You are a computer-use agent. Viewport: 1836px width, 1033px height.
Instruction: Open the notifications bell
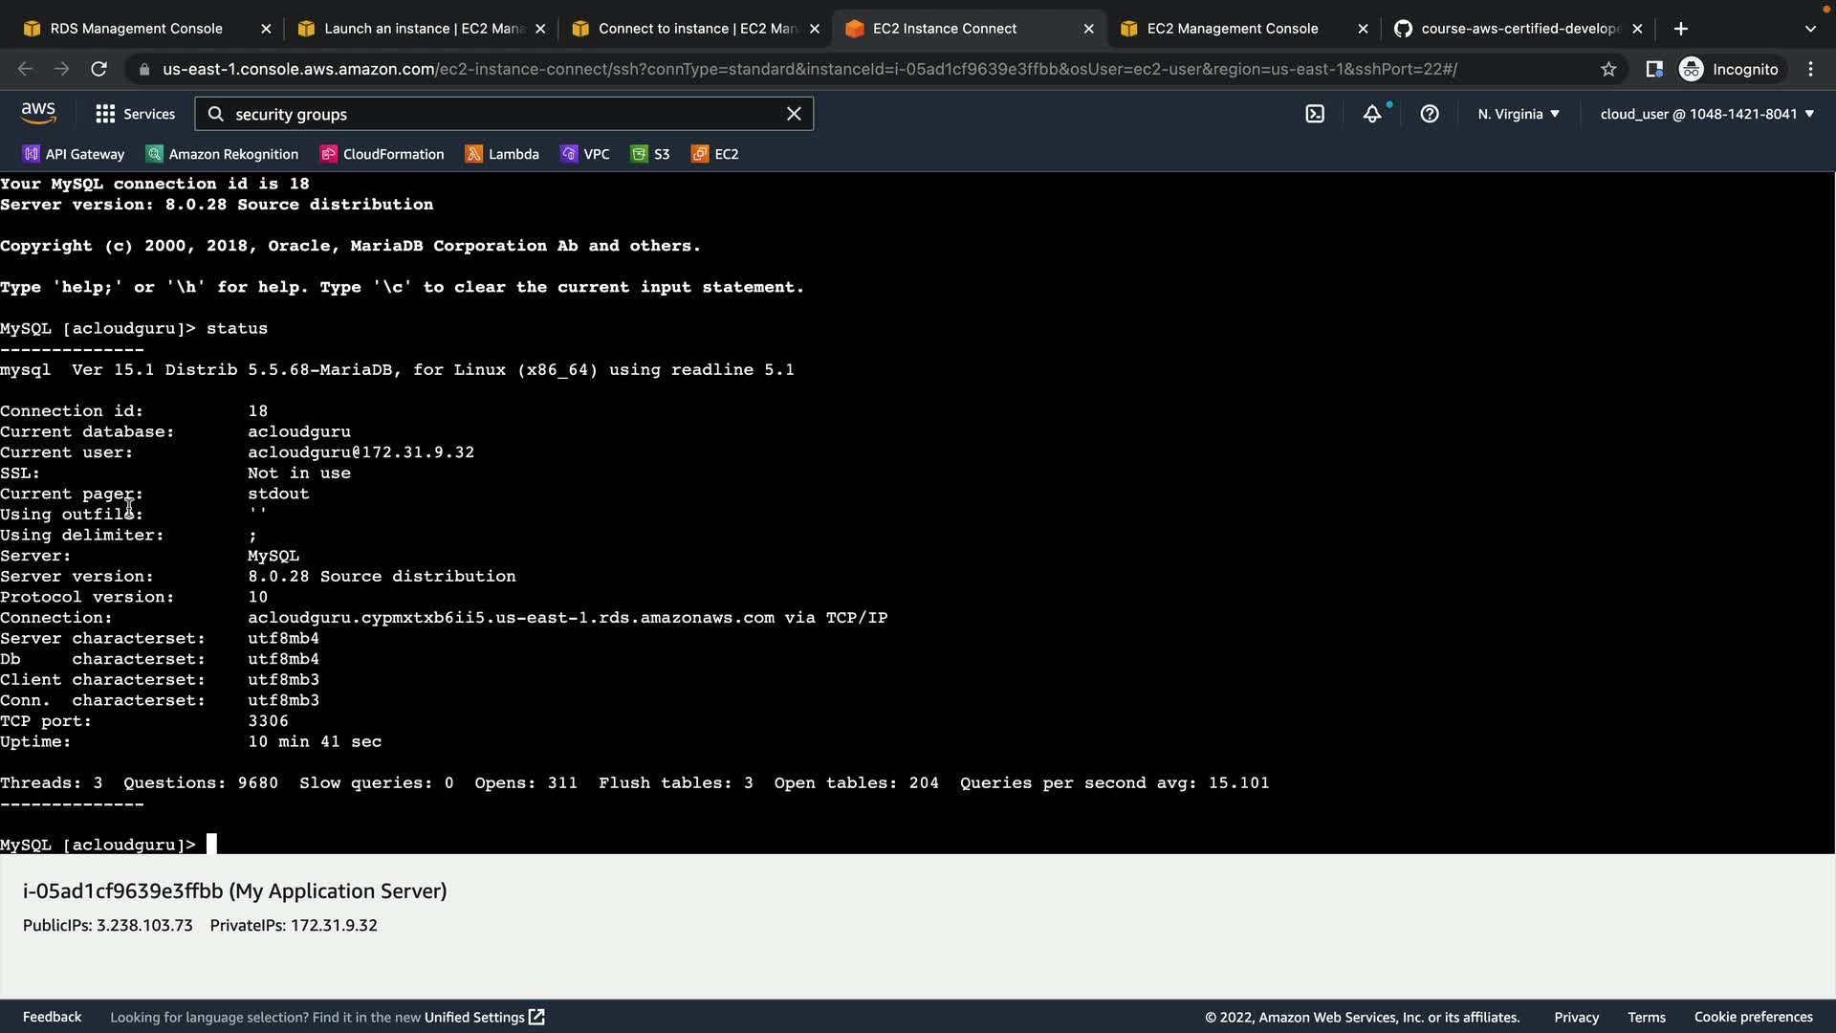1372,114
